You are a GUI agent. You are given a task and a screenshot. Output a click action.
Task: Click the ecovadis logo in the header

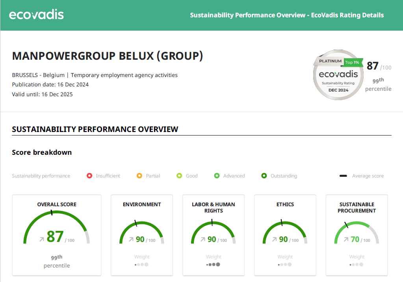(36, 15)
